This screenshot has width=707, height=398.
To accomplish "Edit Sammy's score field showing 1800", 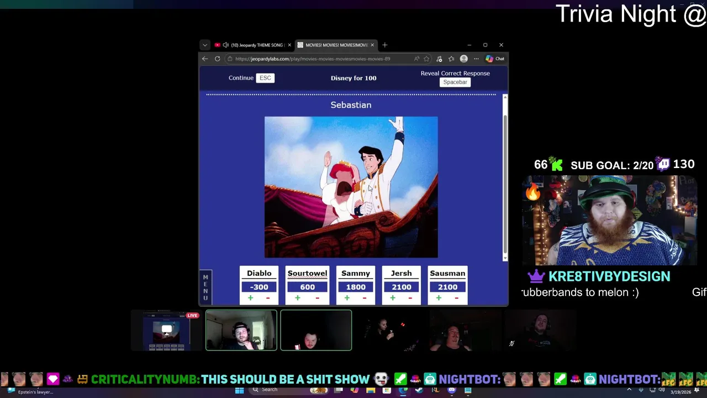I will (x=356, y=287).
